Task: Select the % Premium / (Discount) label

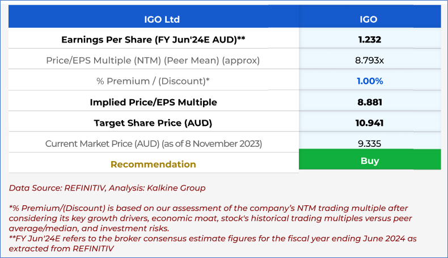Action: pos(154,81)
